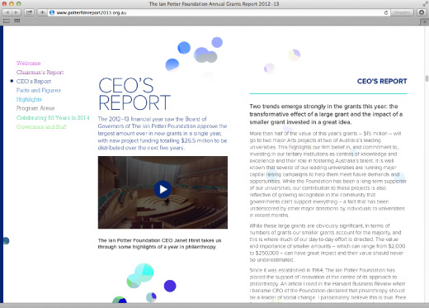Image resolution: width=429 pixels, height=308 pixels.
Task: Click the Reader button
Action: 402,12
